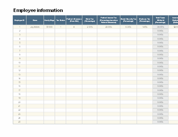The height and width of the screenshot is (137, 178).
Task: Select the Total Taxes Withheld header
Action: 160,20
